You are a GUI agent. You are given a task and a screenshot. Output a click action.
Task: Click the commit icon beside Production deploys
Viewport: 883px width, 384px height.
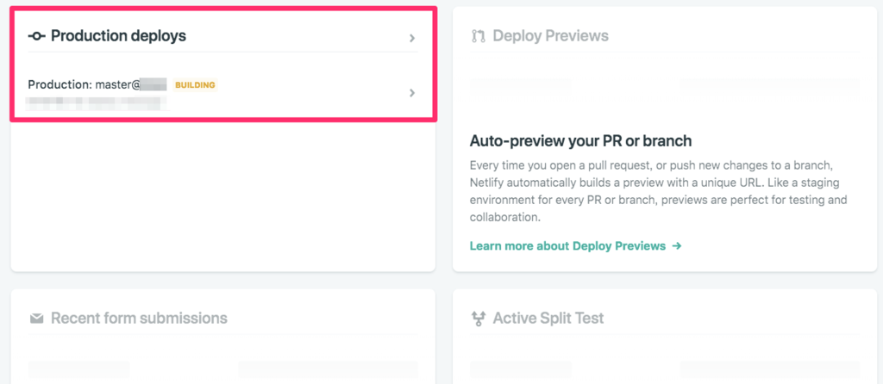coord(36,36)
